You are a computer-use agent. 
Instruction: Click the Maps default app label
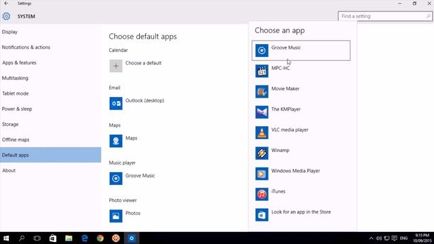(x=131, y=138)
